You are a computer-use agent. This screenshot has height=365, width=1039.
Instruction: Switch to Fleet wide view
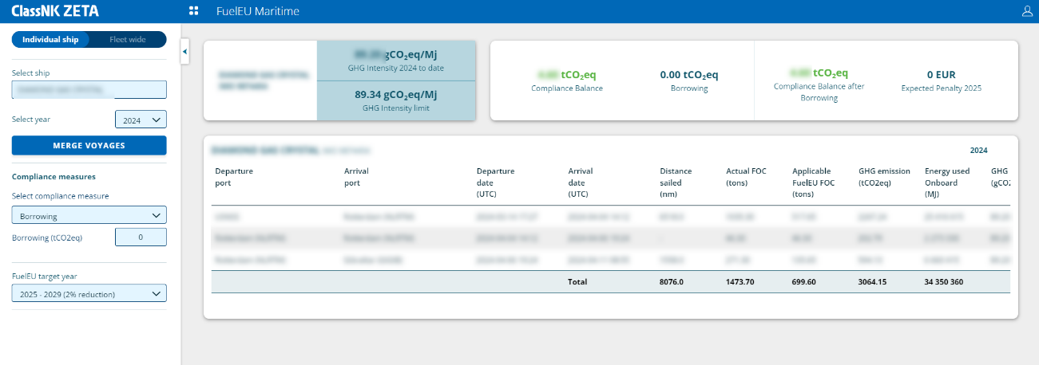(x=127, y=40)
